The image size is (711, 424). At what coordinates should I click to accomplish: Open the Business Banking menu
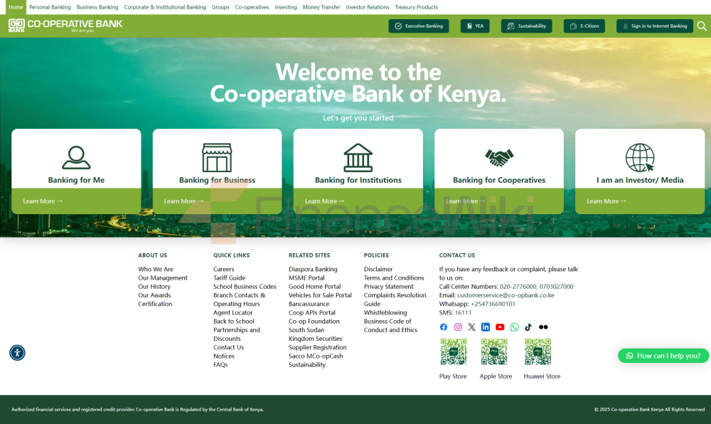pyautogui.click(x=97, y=7)
